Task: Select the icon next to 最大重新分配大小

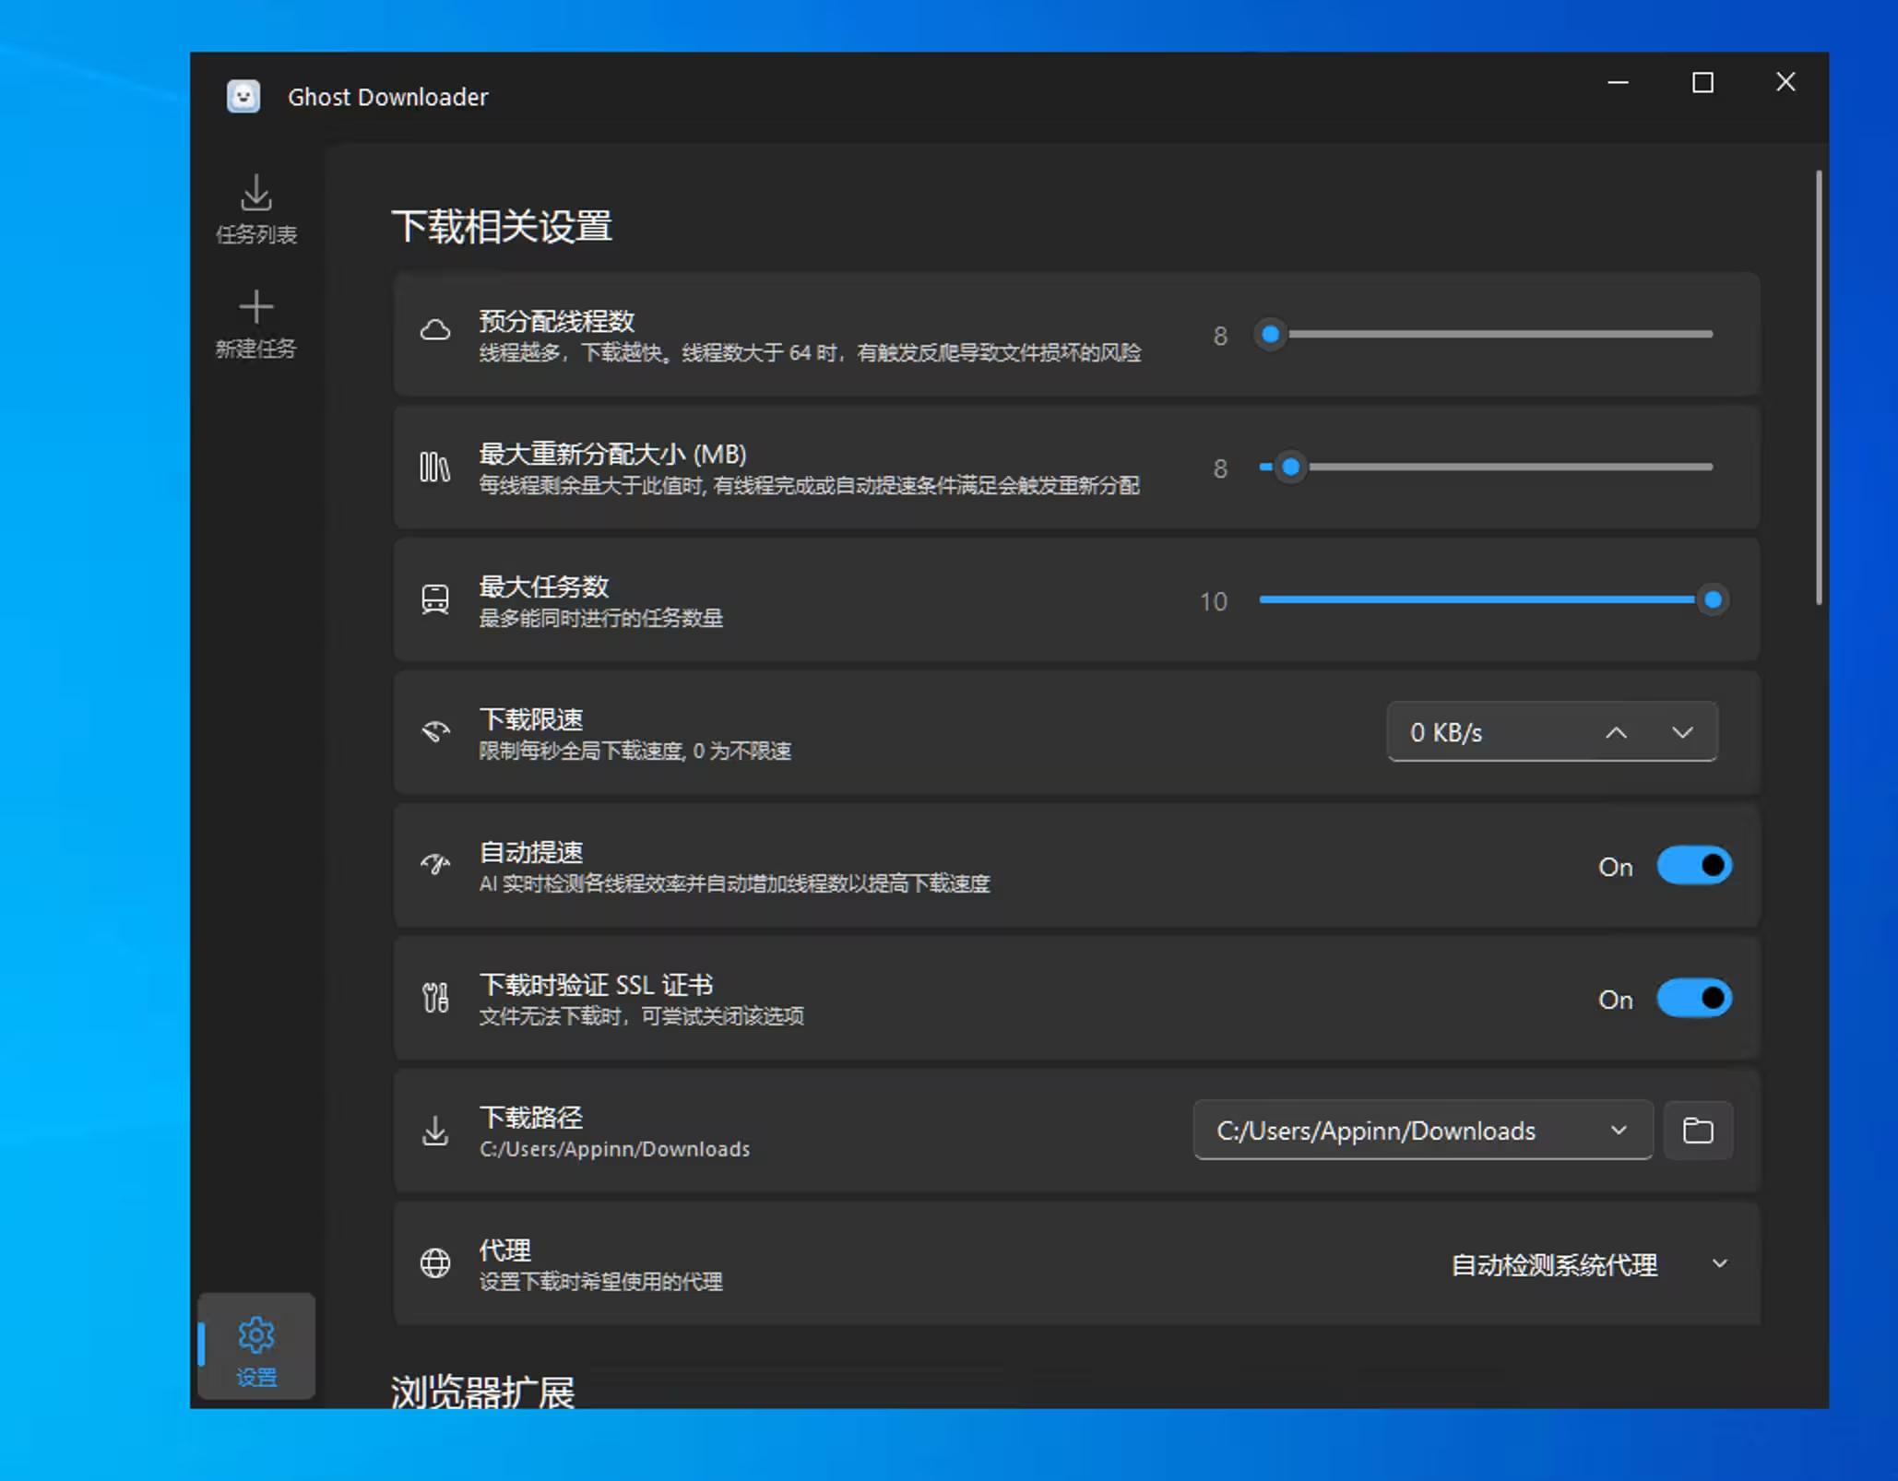Action: pyautogui.click(x=433, y=468)
